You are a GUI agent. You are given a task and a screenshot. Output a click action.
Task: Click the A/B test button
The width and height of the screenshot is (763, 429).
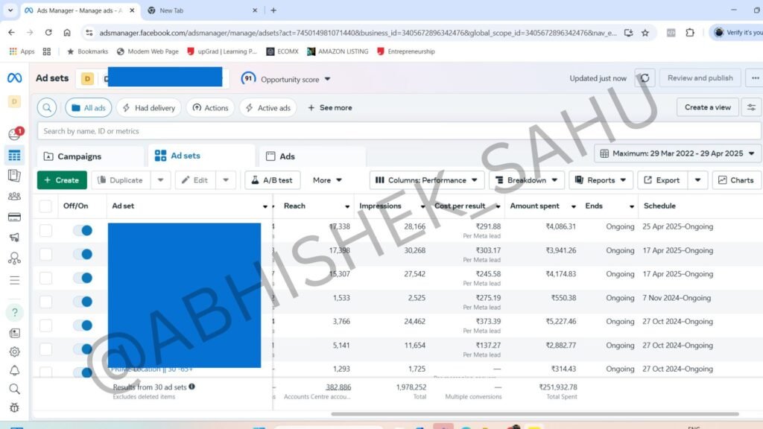272,180
